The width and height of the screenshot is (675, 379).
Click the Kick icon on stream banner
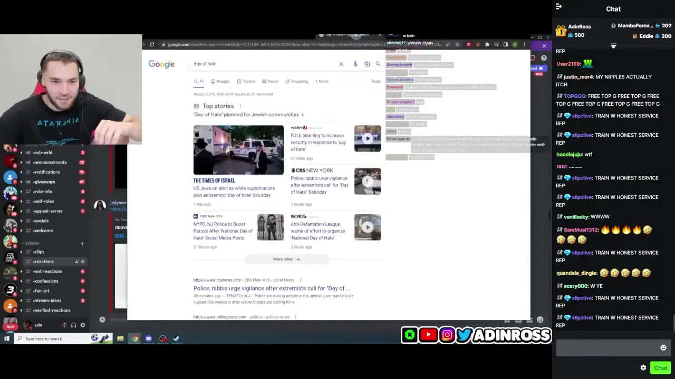pyautogui.click(x=410, y=335)
